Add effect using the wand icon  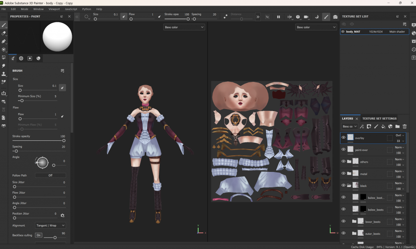[362, 127]
